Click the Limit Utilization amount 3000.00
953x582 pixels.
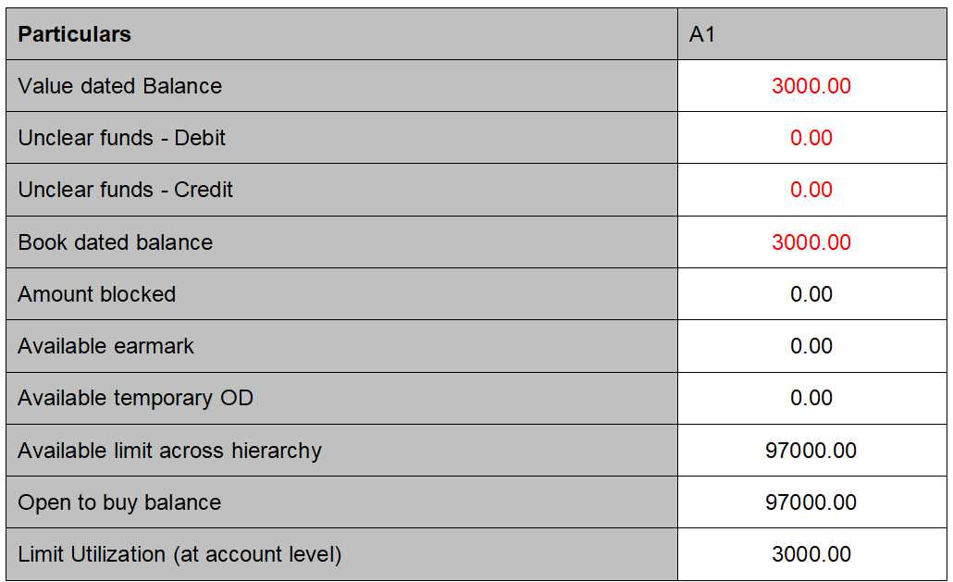tap(811, 554)
